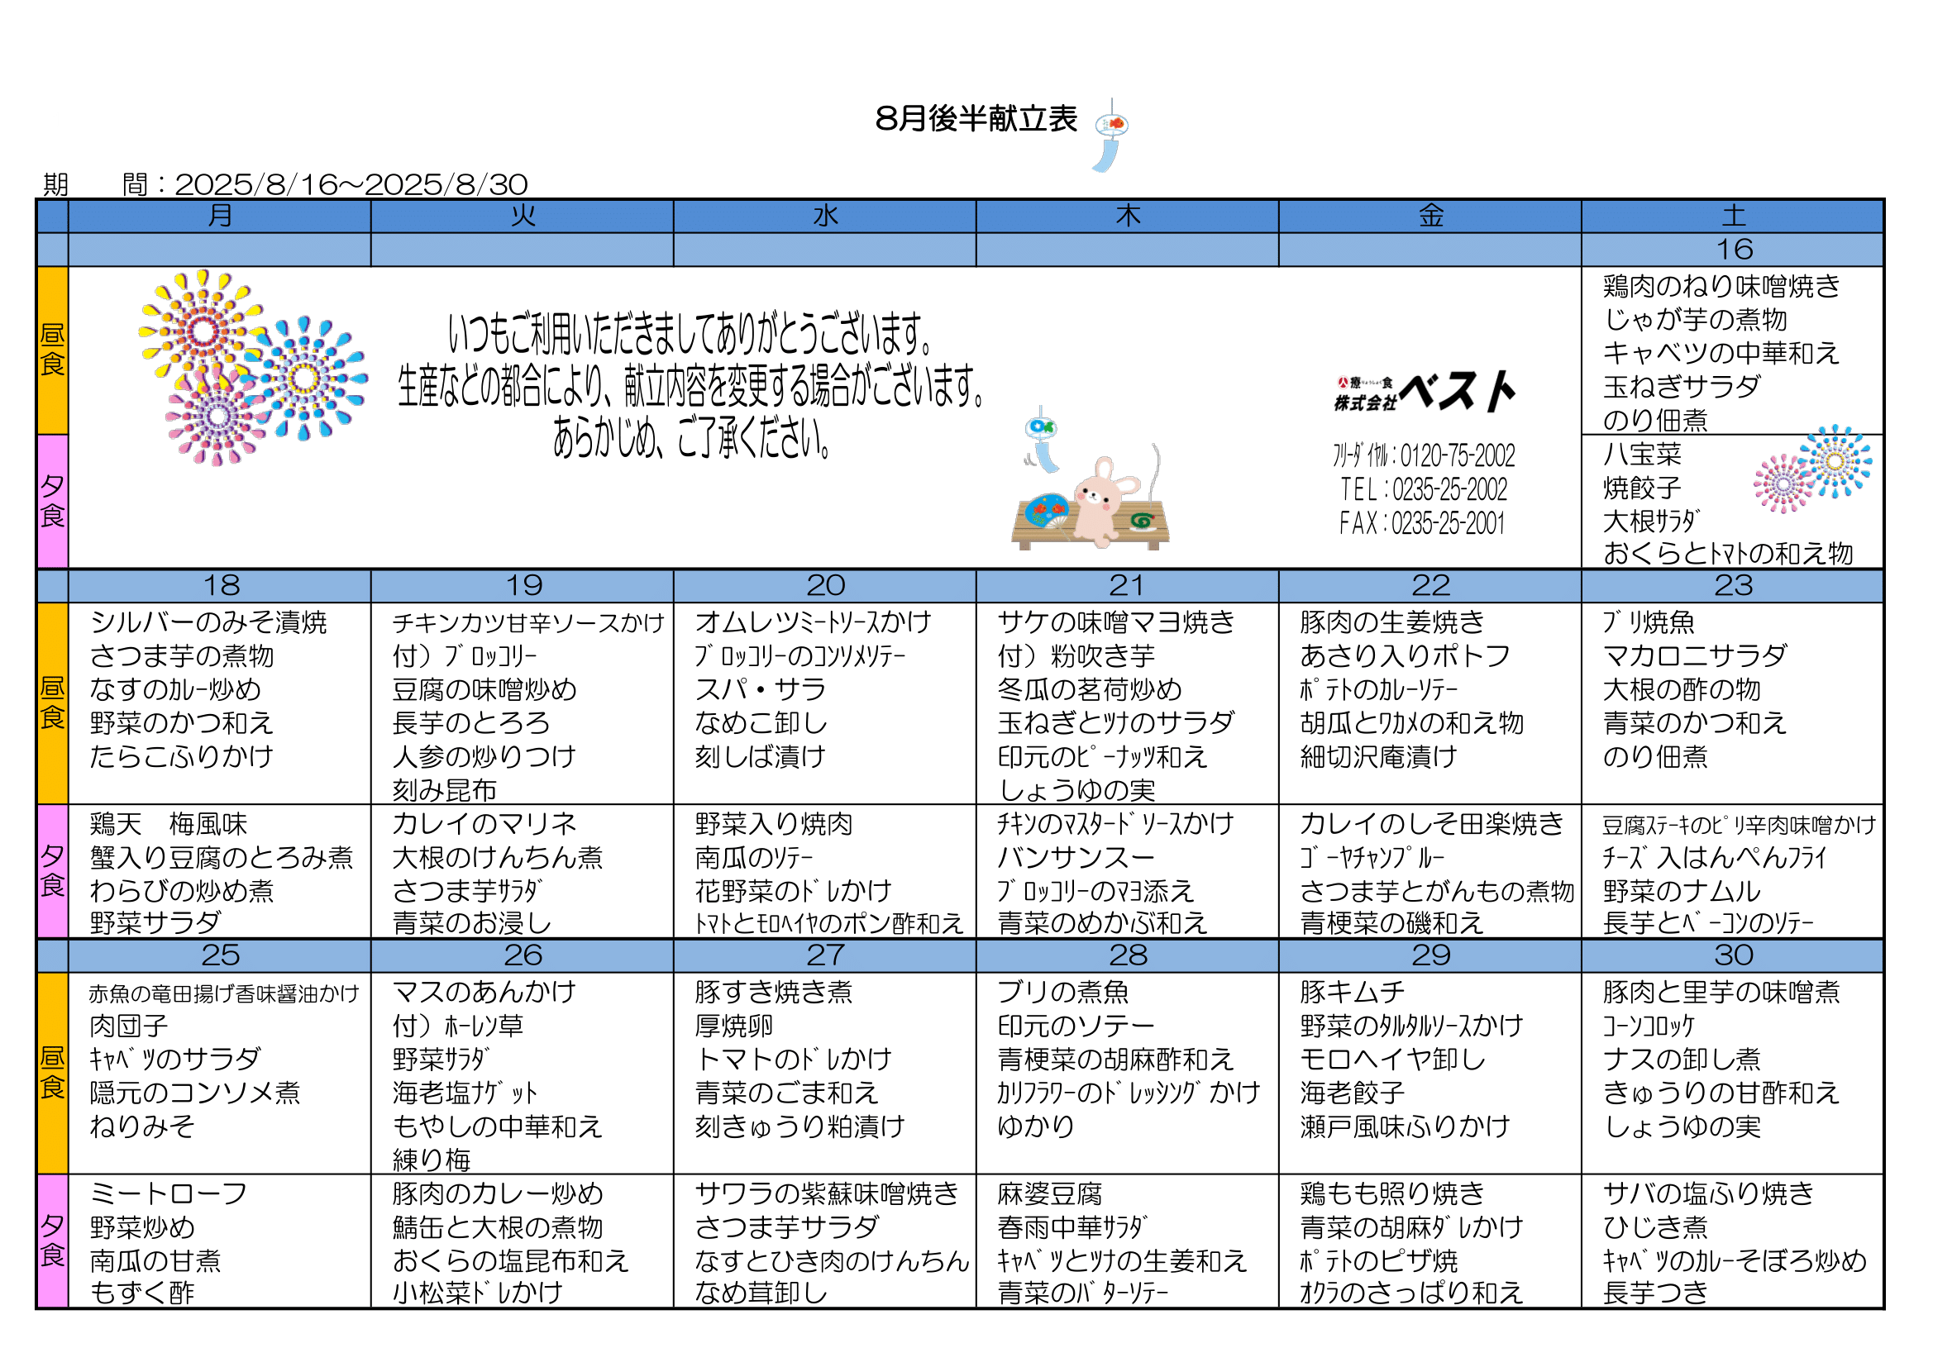Click 鶏肉のねり味噌焼き on the 16th
This screenshot has width=1933, height=1367.
[1721, 286]
